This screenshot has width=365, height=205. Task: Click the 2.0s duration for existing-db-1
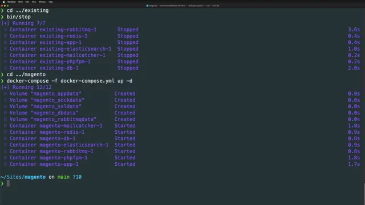354,68
